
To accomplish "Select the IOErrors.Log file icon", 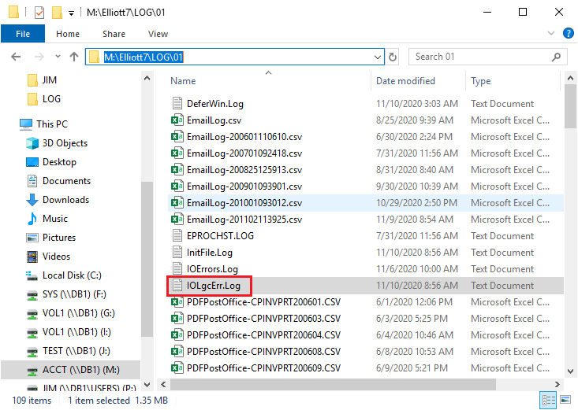I will tap(177, 268).
